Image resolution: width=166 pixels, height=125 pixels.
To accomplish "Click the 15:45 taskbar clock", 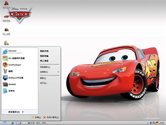I will click(162, 123).
